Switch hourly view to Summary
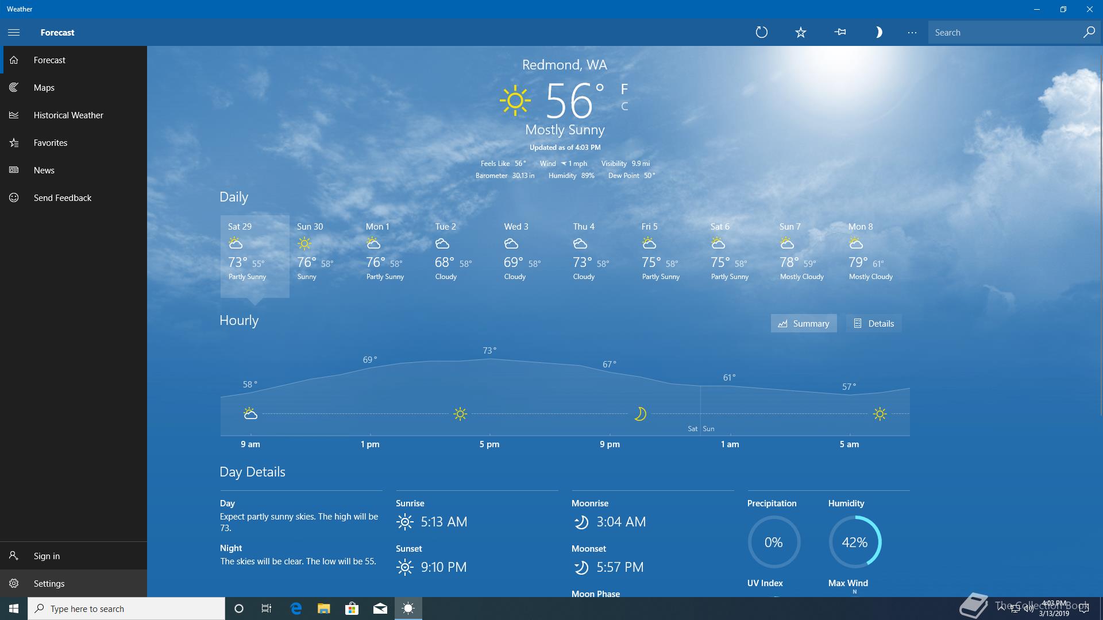This screenshot has height=620, width=1103. click(803, 324)
